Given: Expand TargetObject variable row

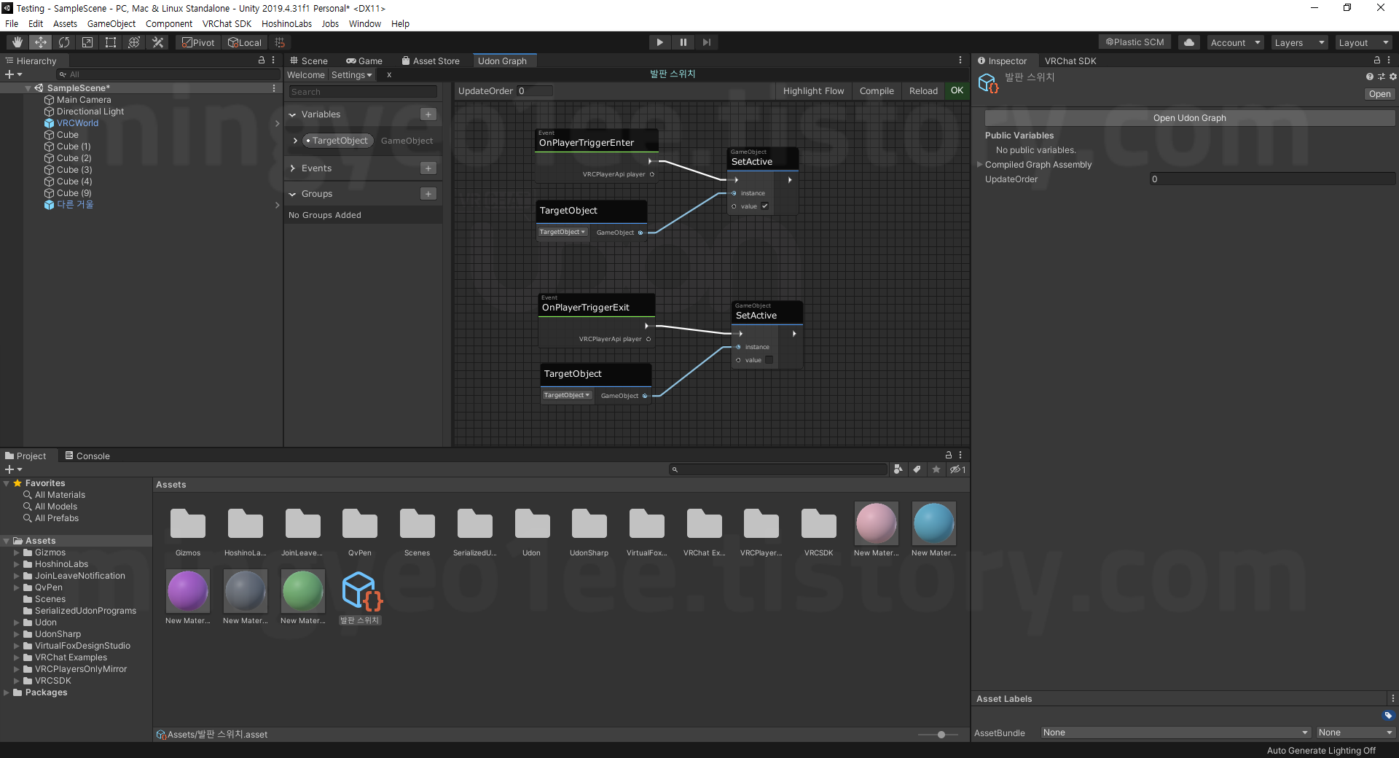Looking at the screenshot, I should click(x=295, y=141).
